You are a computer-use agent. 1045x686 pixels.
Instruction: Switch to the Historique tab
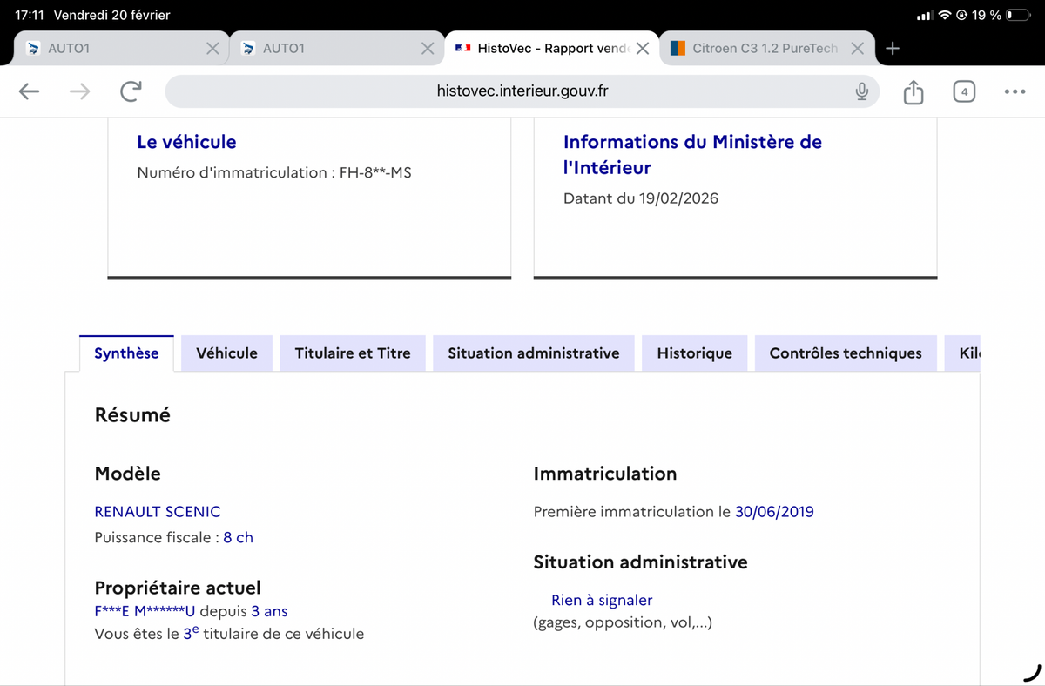point(694,353)
